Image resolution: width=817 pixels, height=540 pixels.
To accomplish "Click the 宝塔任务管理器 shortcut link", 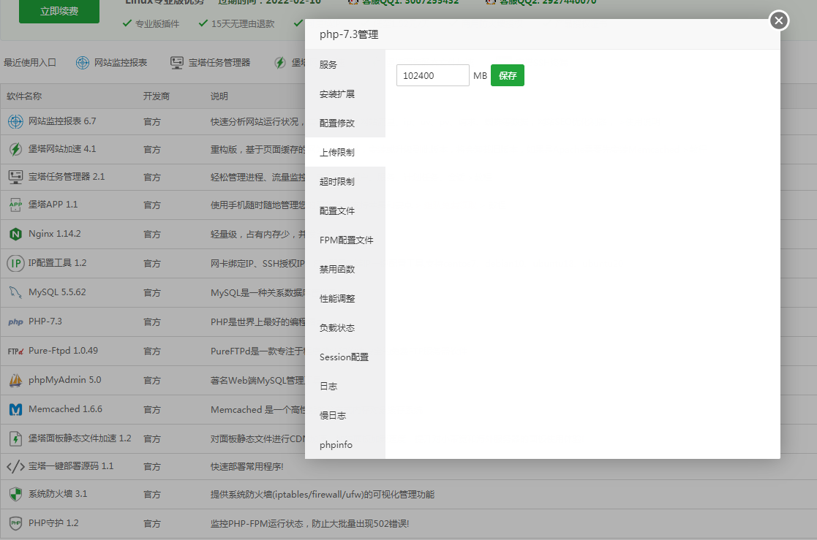I will (x=219, y=63).
